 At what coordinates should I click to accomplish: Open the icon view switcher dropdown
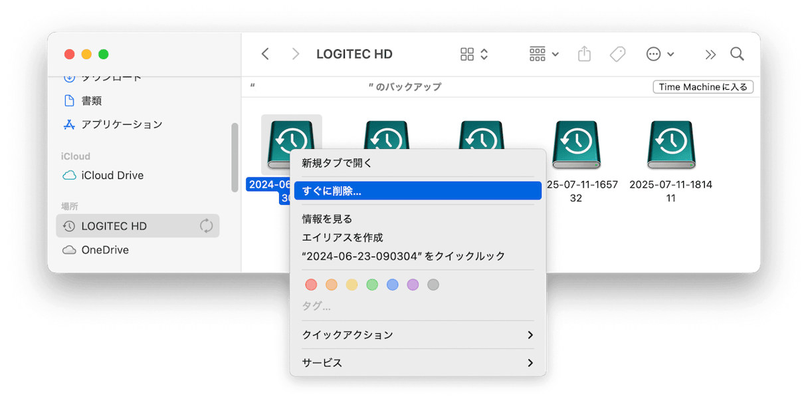coord(474,55)
